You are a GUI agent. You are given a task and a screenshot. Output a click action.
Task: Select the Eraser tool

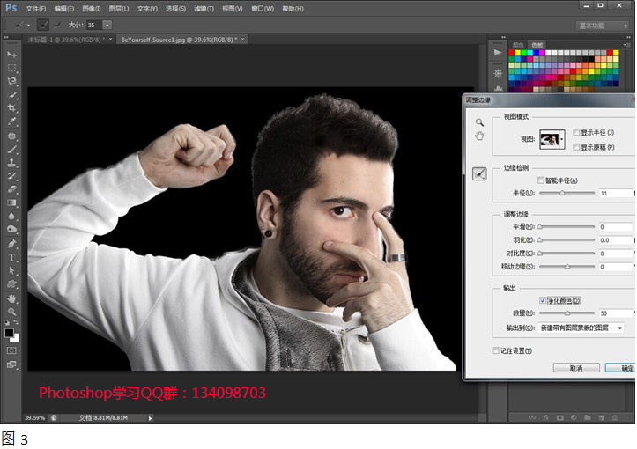tap(11, 189)
